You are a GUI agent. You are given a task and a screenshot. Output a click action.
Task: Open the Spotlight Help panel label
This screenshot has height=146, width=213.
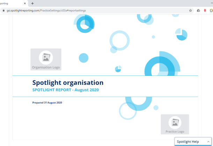(188, 142)
